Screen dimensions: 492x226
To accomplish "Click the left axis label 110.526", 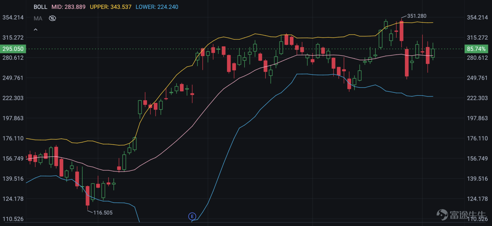I will click(x=13, y=219).
